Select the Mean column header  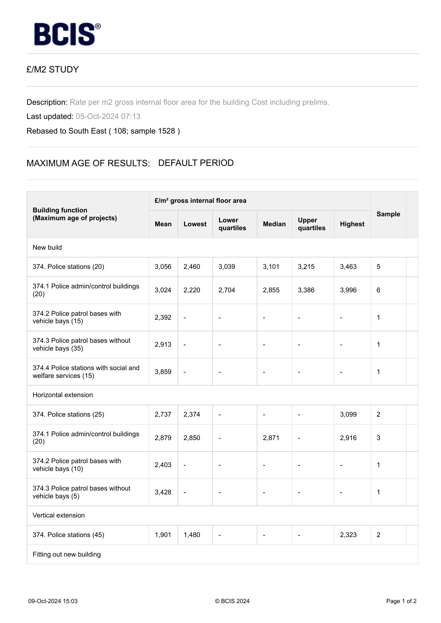pyautogui.click(x=163, y=224)
